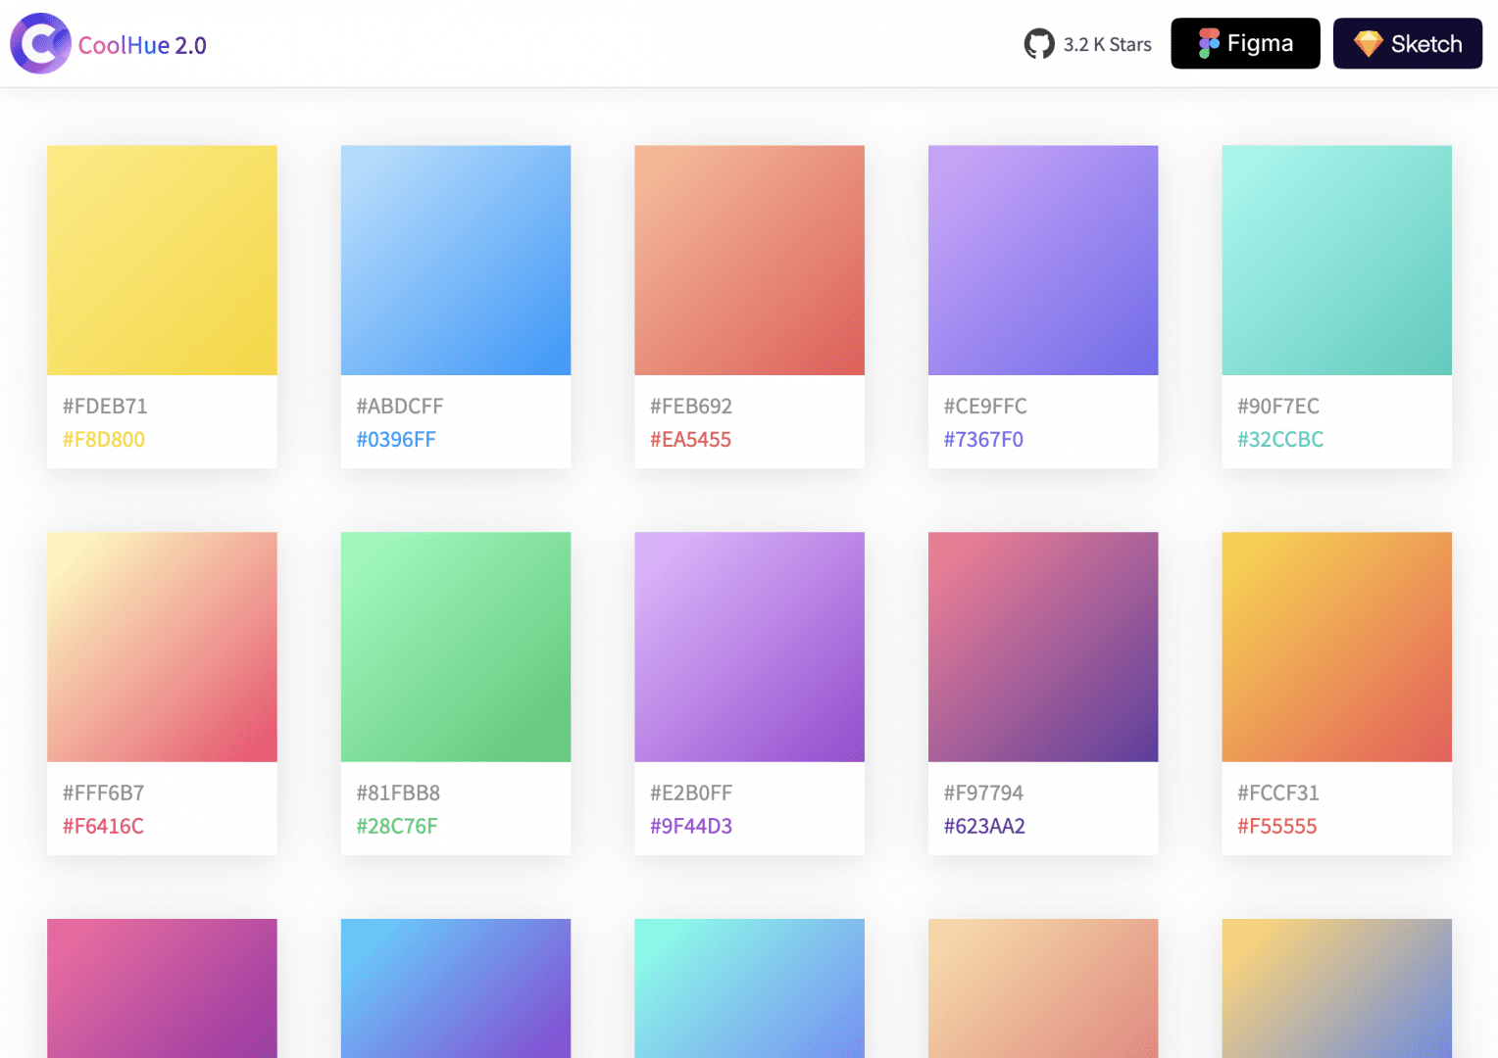Click the CoolHue logo icon
The image size is (1498, 1058).
(x=40, y=44)
